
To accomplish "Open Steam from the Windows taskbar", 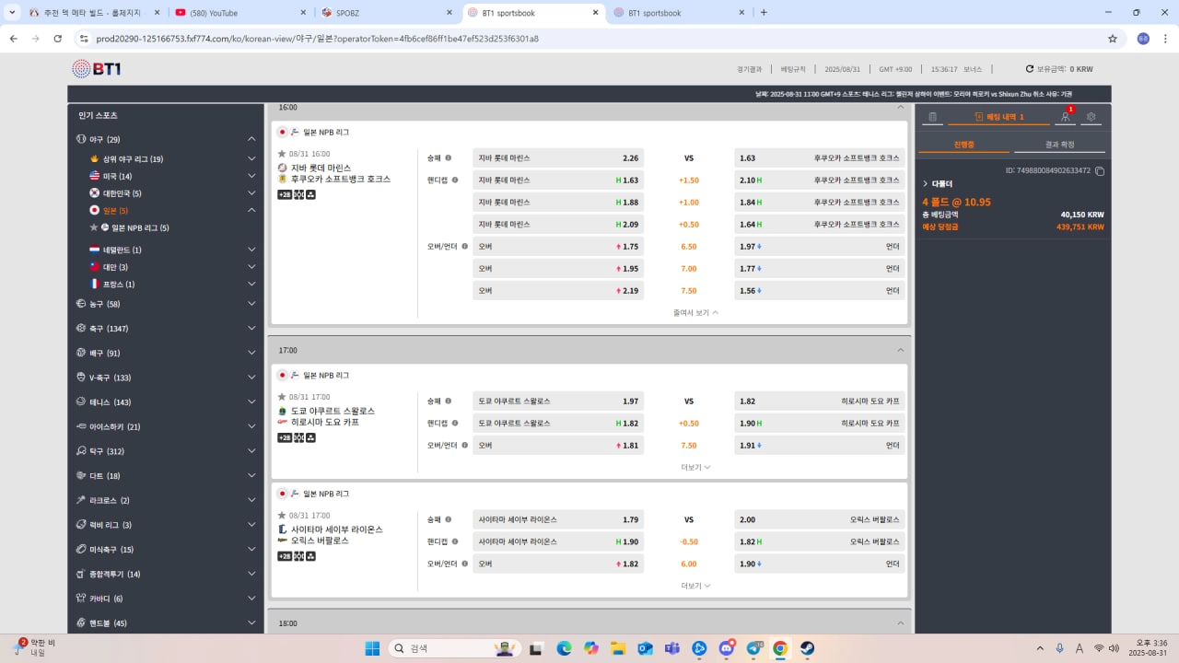I will click(x=807, y=648).
